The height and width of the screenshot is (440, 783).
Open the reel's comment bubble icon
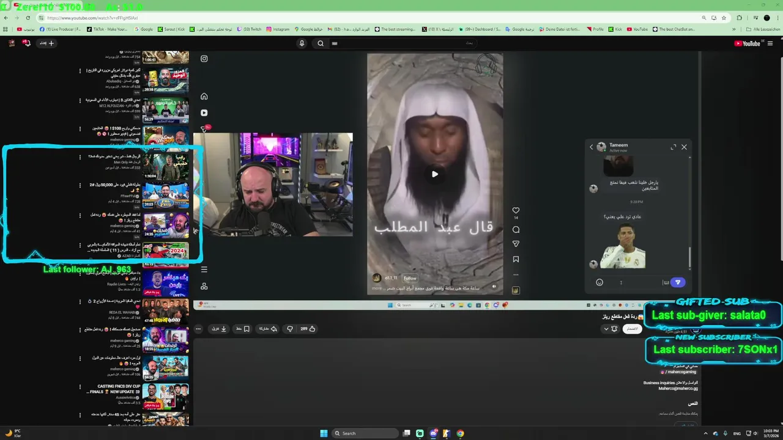click(516, 230)
